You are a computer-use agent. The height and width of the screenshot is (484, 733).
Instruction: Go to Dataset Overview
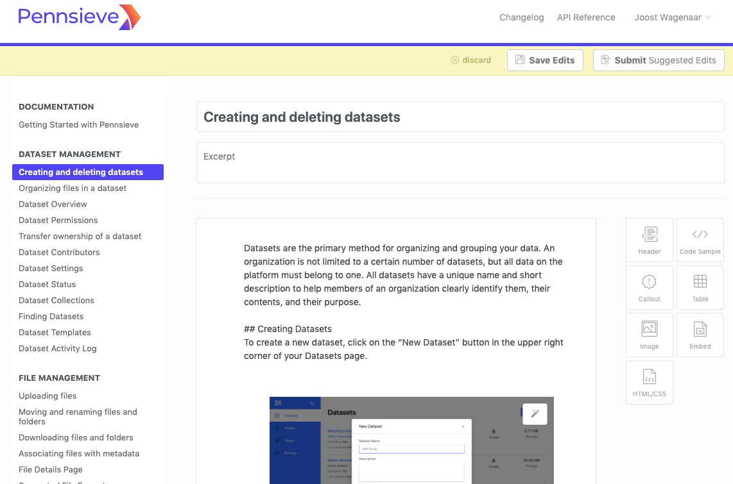pos(53,204)
